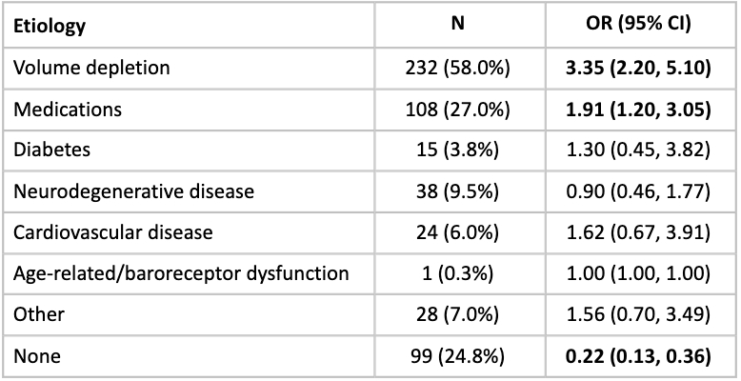Click the Etiology column header

(x=50, y=27)
